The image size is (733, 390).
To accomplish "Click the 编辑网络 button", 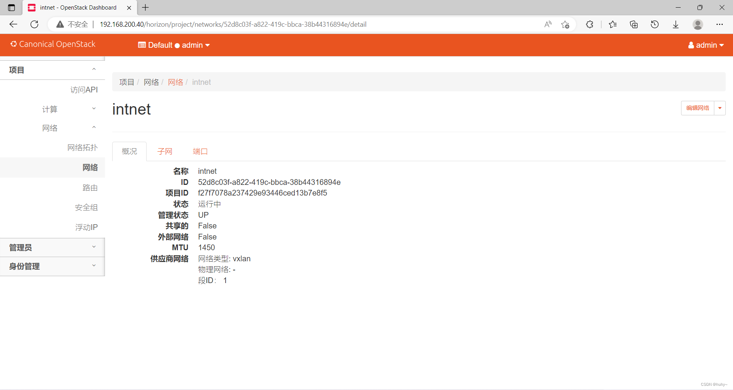I will (697, 108).
